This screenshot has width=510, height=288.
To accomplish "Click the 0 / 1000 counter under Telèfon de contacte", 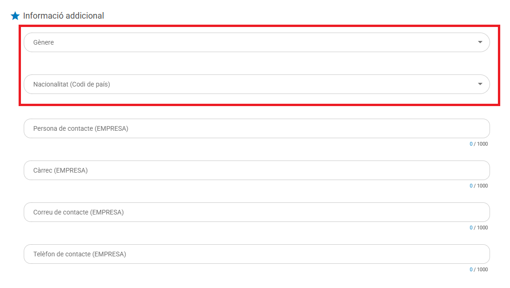I will point(478,269).
